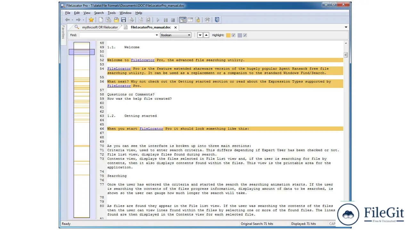Click FileLocator link on line 52
The image size is (410, 230).
[x=143, y=60]
